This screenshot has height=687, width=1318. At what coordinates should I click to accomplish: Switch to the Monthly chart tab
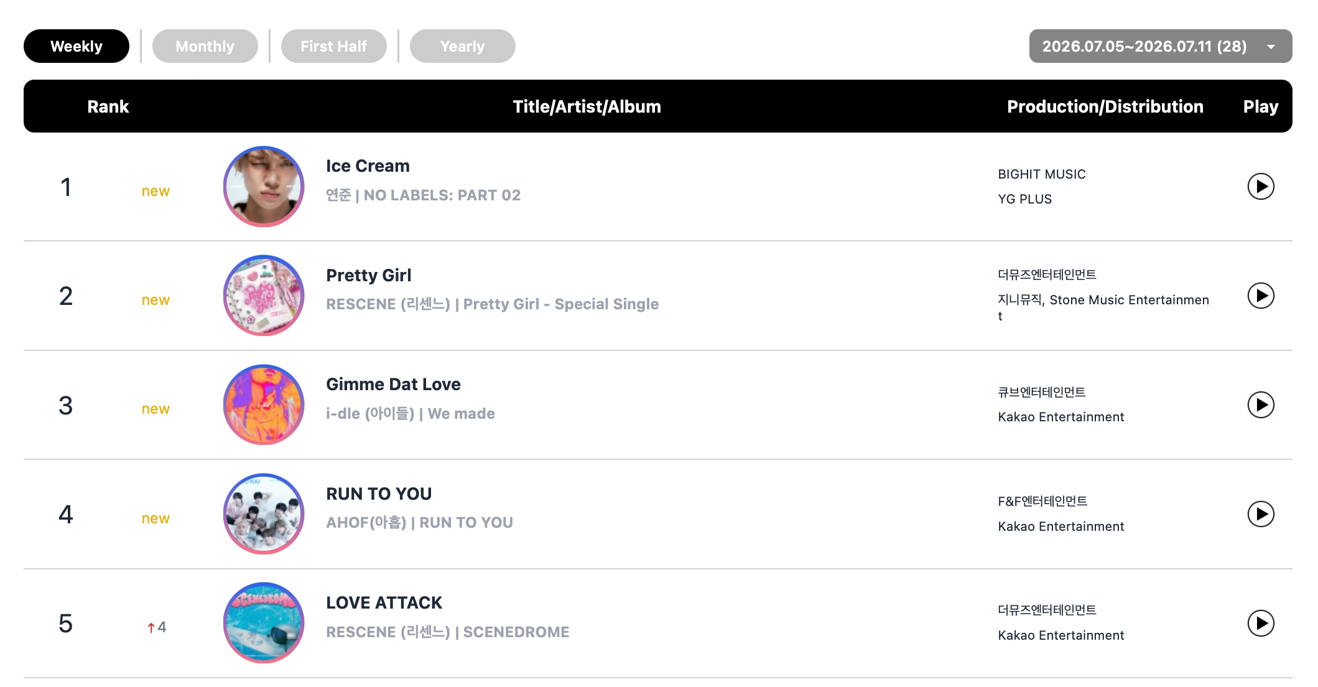pyautogui.click(x=205, y=46)
